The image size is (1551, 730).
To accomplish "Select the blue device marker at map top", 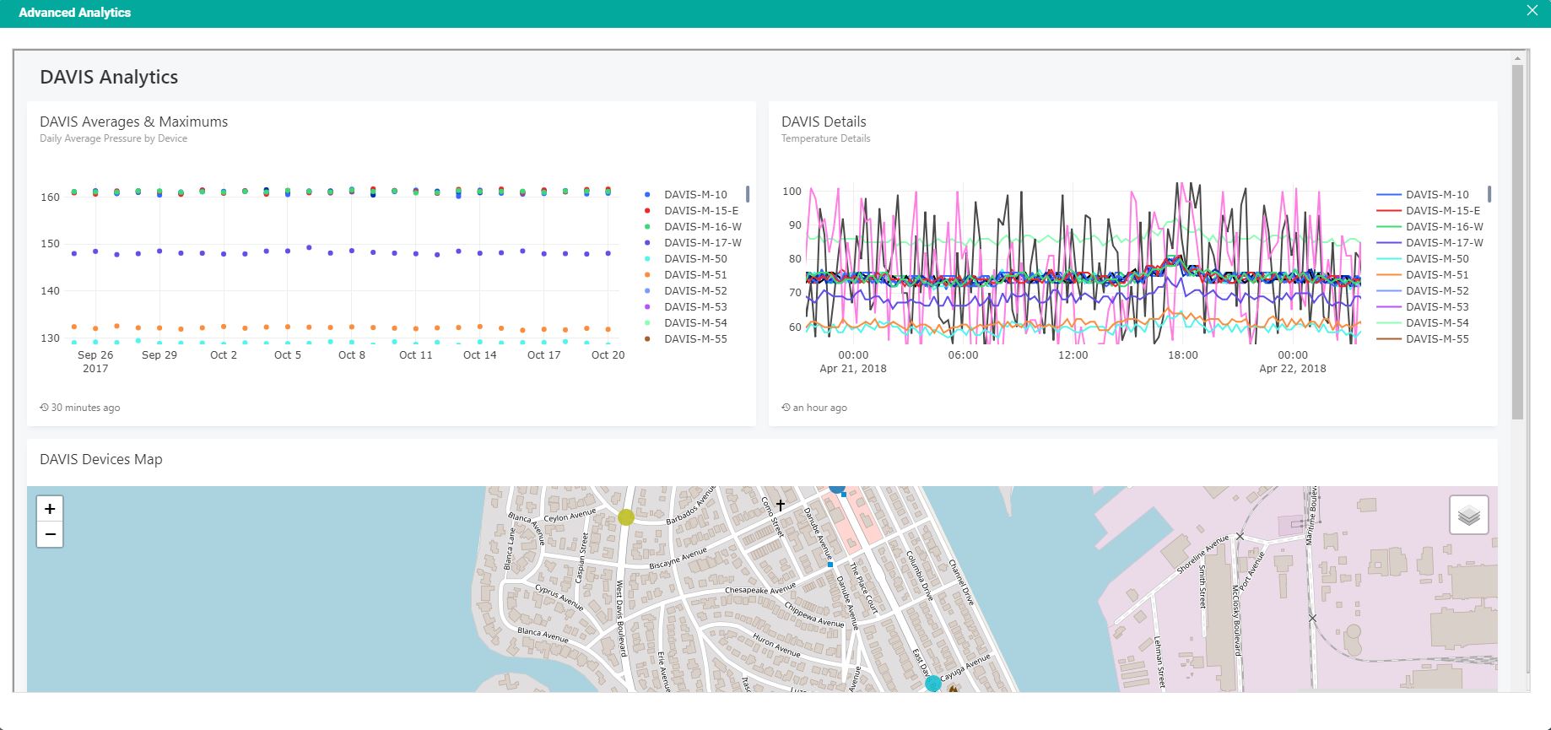I will 836,488.
